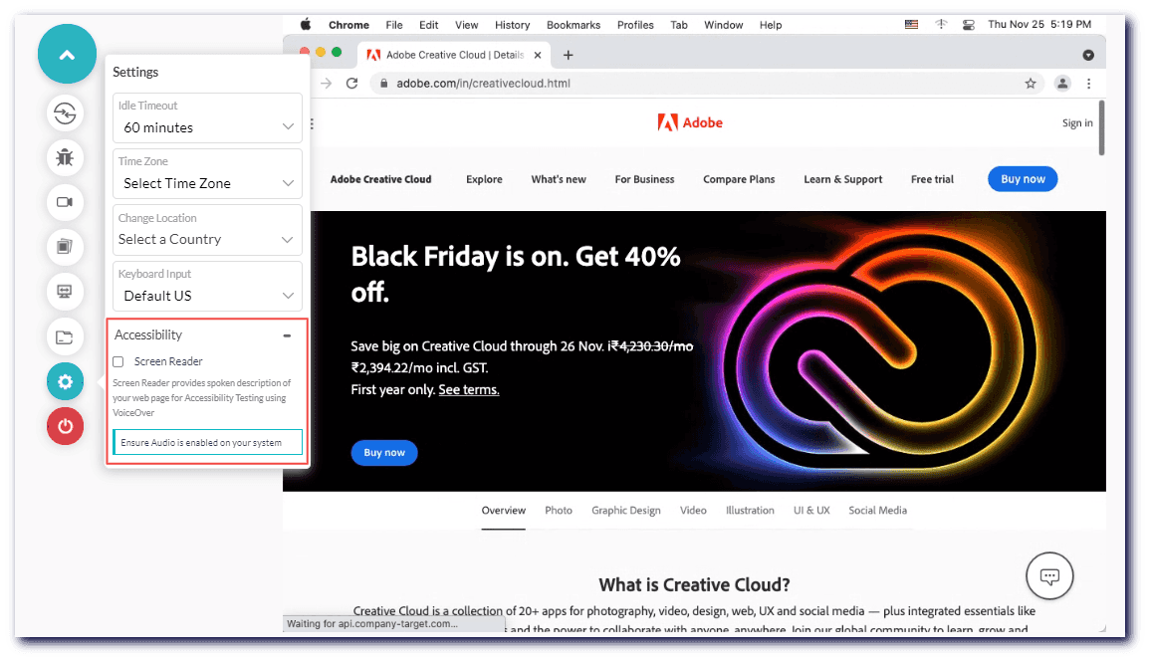
Task: Click the switch browser icon in sidebar
Action: 66,113
